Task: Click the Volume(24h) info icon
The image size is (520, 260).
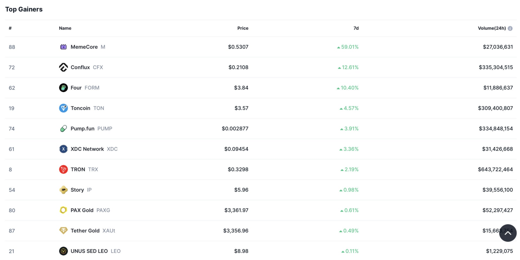Action: click(x=510, y=28)
